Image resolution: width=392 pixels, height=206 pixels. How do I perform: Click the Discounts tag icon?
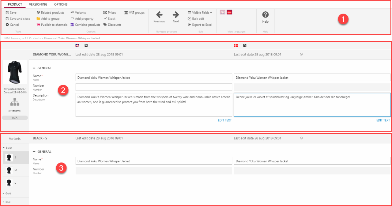tap(105, 25)
